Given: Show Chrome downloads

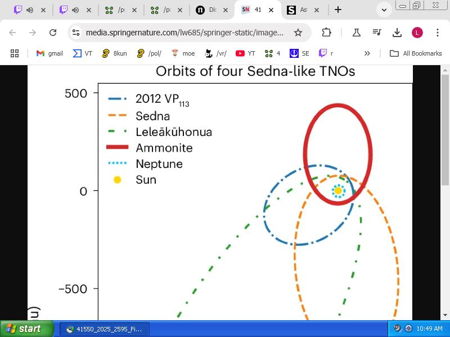Looking at the screenshot, I should point(397,33).
